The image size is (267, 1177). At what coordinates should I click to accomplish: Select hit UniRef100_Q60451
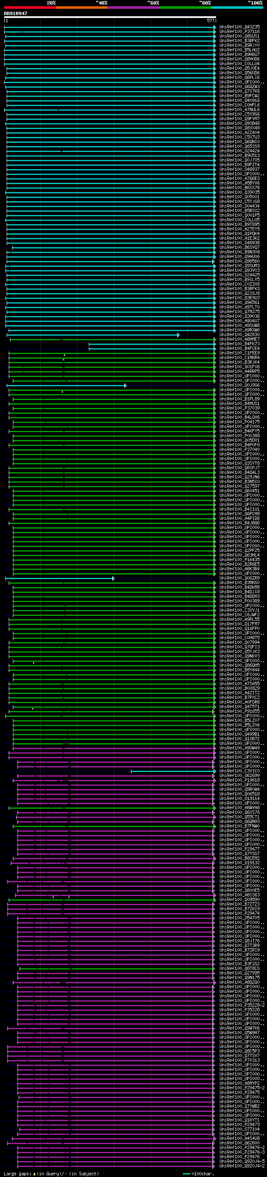point(239,491)
